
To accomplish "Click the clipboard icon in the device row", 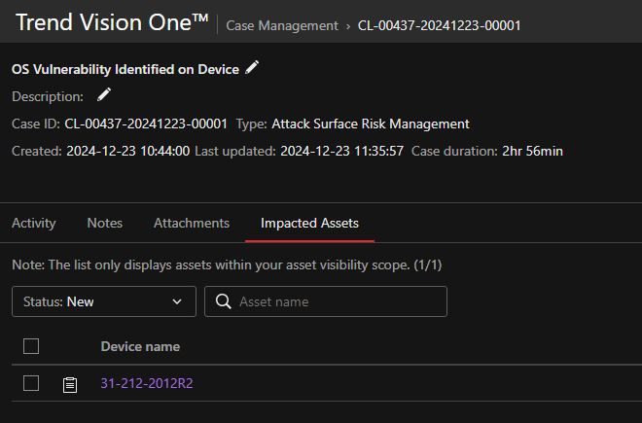I will (x=69, y=384).
